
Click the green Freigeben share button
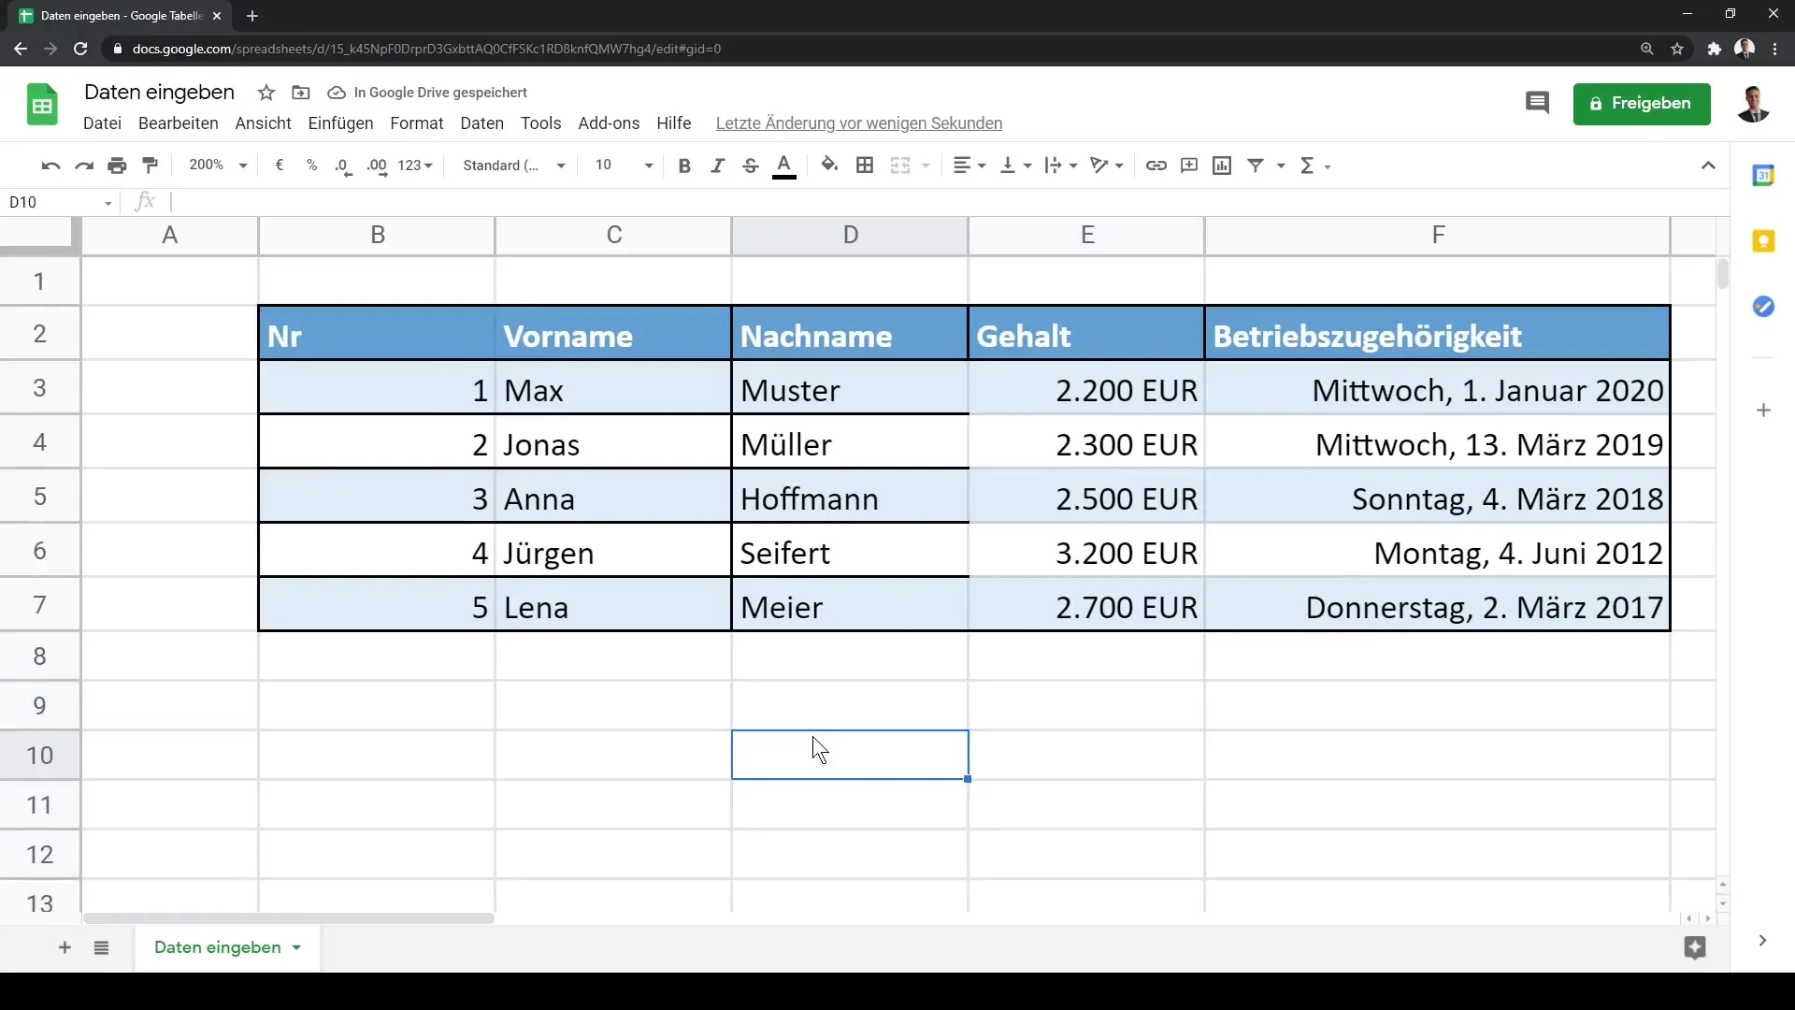(1642, 104)
